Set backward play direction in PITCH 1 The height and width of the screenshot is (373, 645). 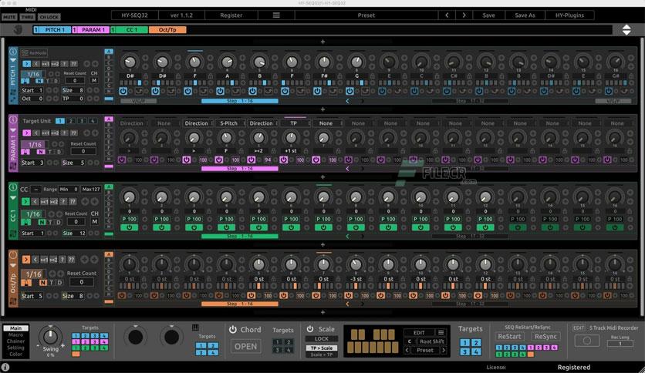[35, 64]
